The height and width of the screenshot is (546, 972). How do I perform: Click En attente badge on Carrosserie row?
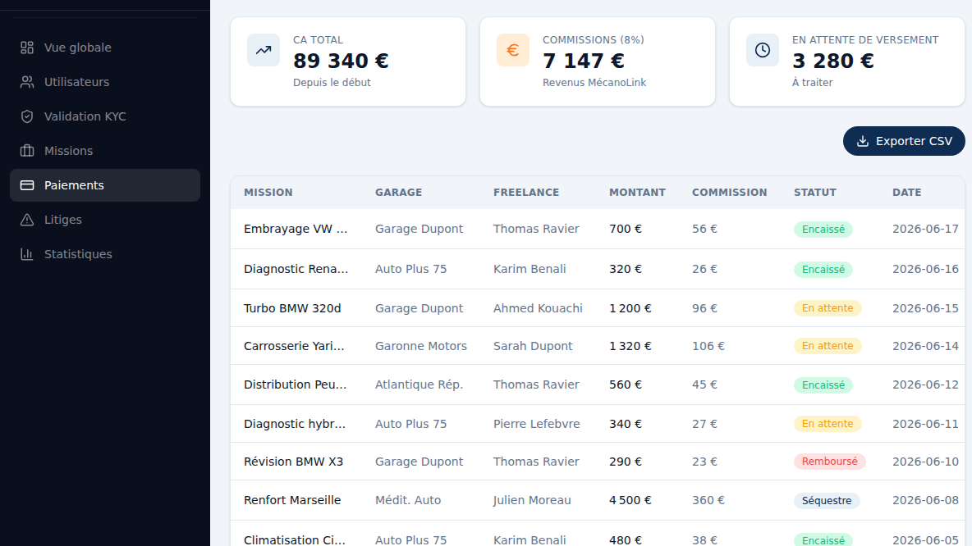coord(828,346)
